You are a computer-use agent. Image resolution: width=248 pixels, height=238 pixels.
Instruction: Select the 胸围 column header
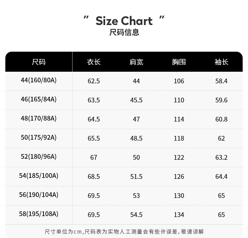tap(179, 62)
